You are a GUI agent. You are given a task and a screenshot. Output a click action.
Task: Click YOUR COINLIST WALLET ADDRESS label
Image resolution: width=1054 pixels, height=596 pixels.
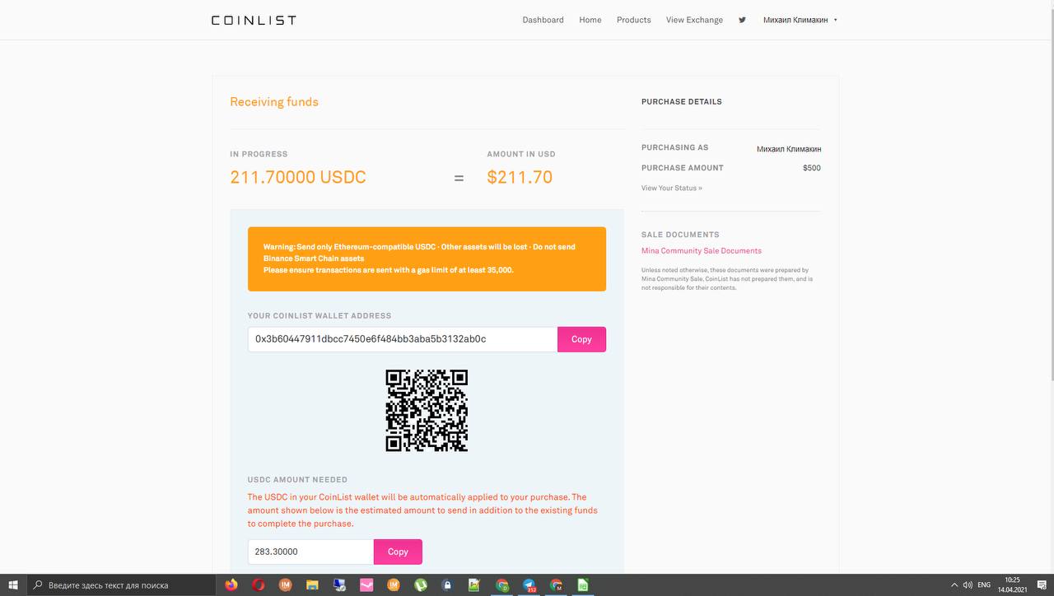tap(319, 316)
